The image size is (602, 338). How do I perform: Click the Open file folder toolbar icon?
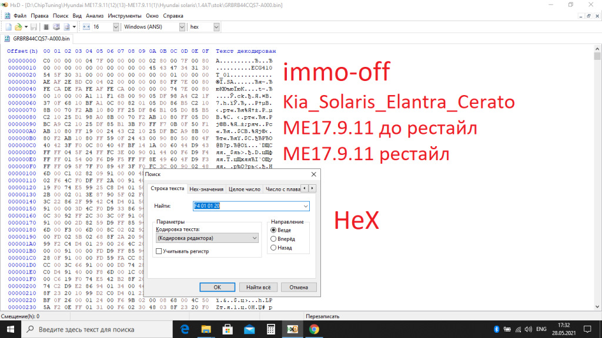tap(18, 27)
